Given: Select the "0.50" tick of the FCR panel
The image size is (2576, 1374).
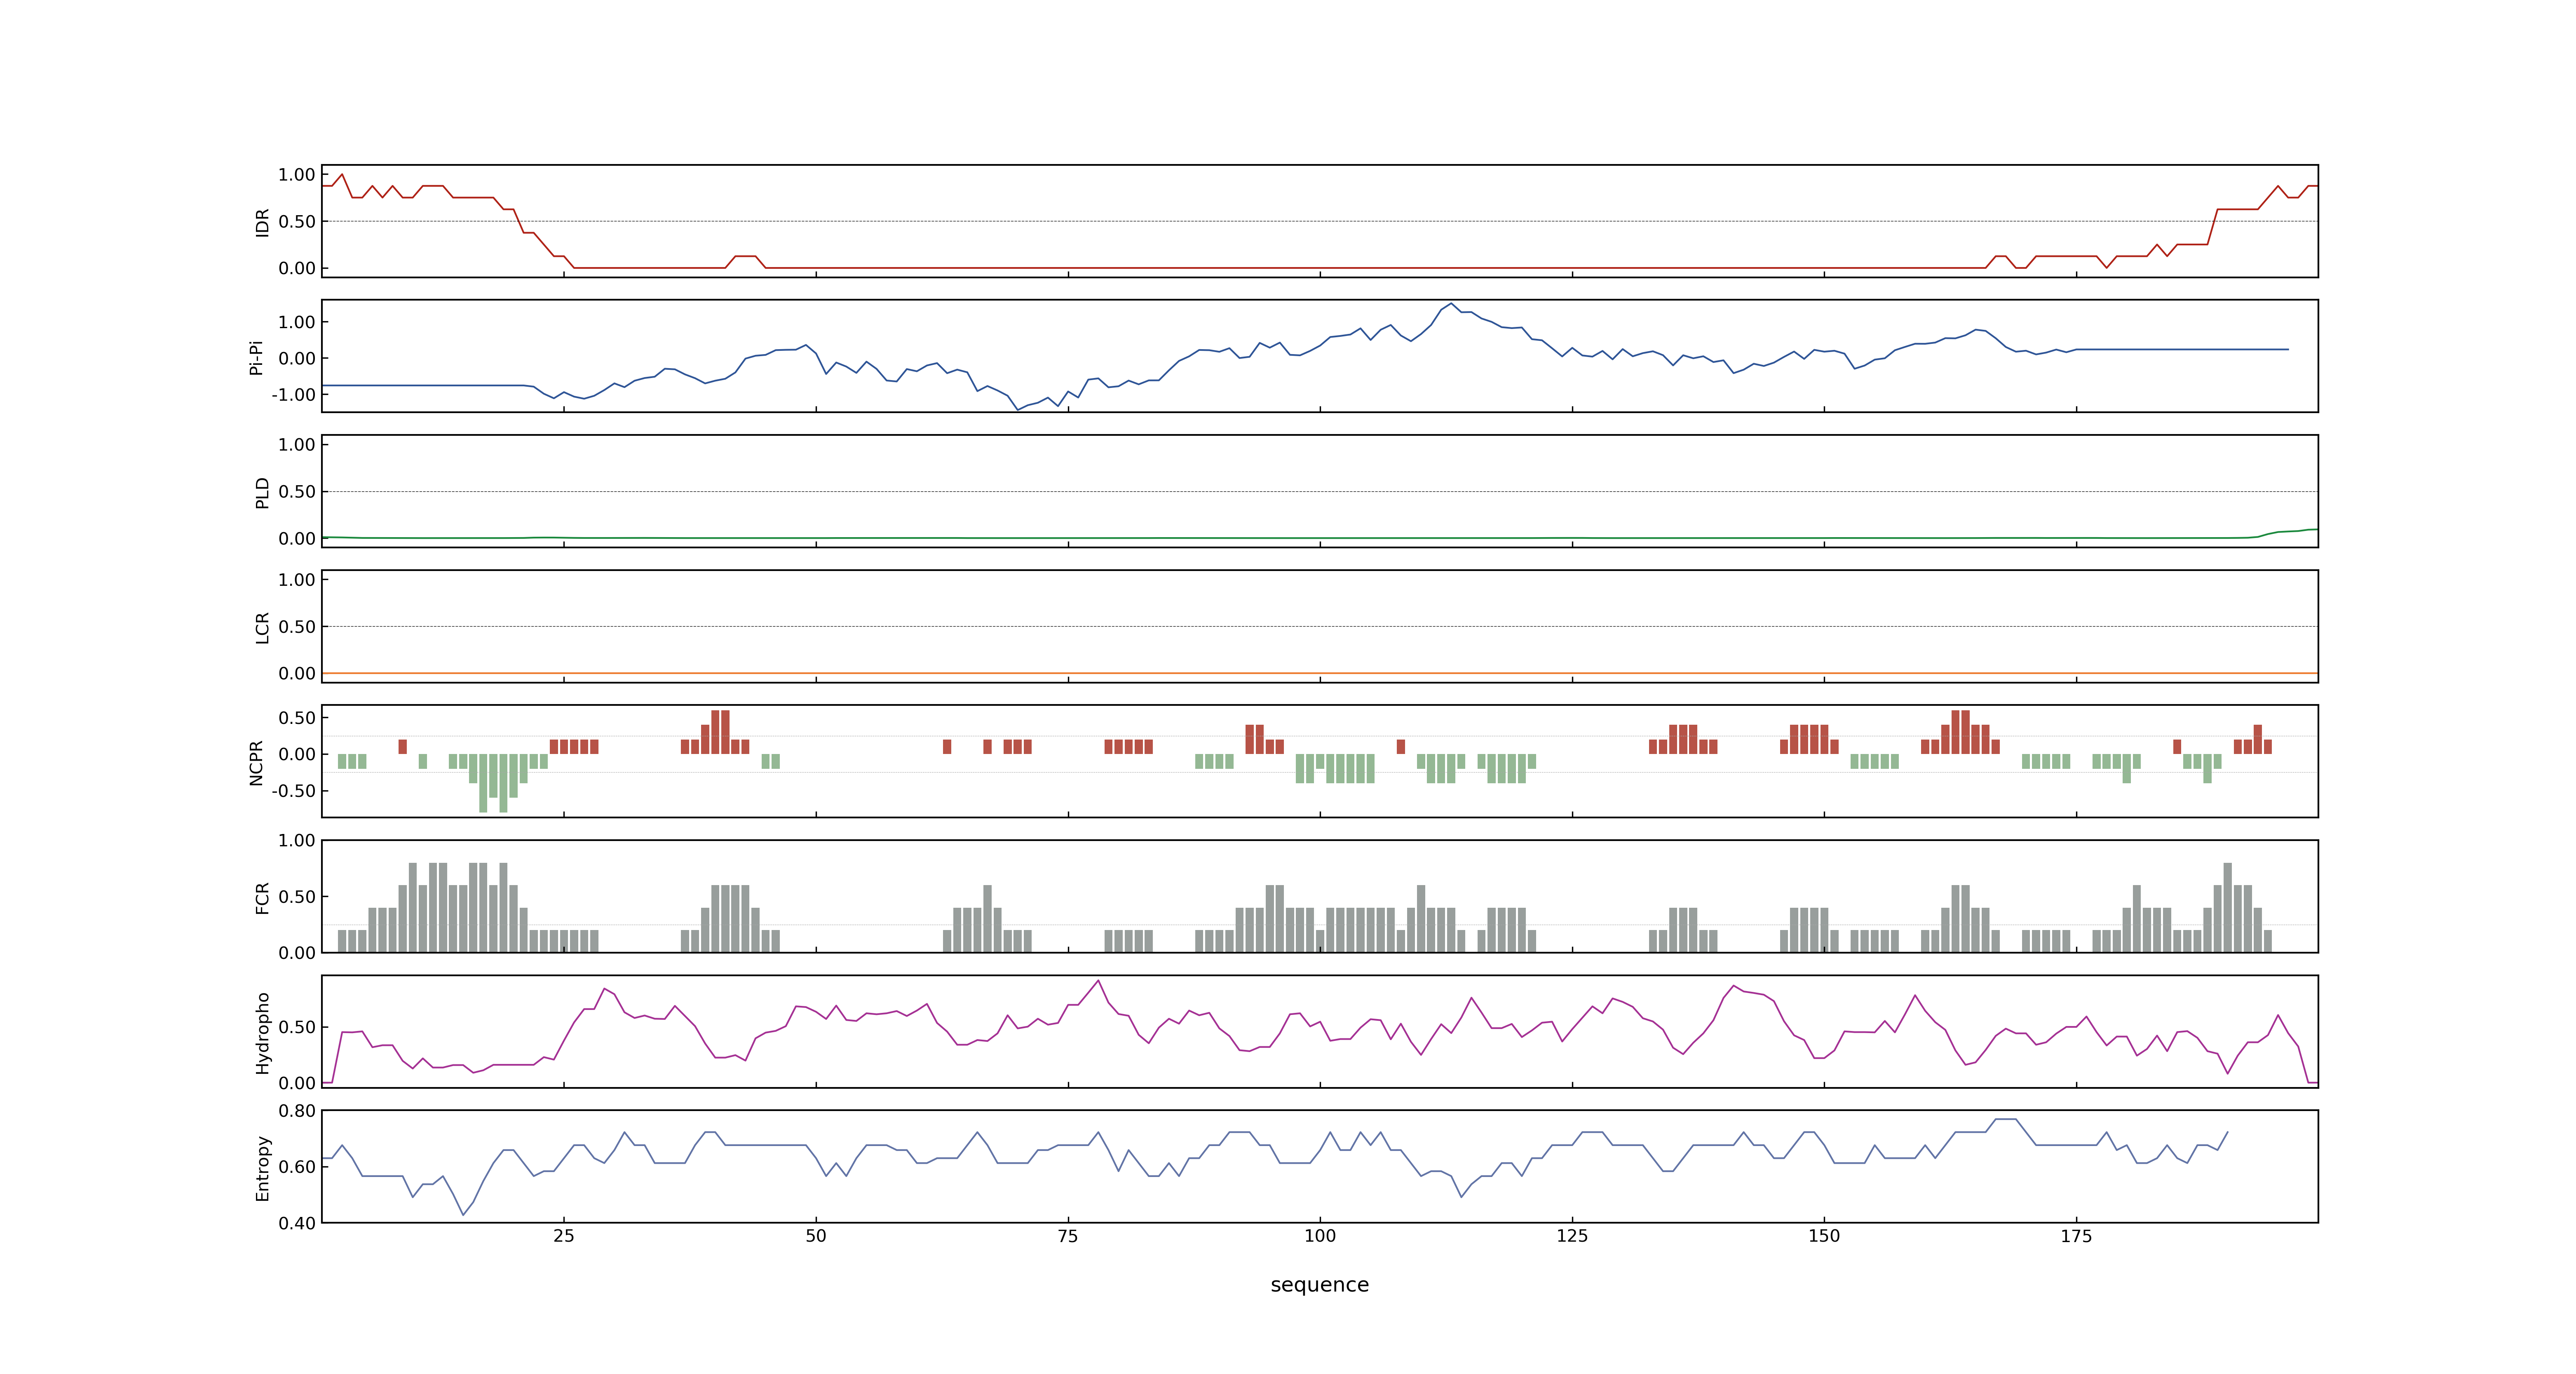Looking at the screenshot, I should pos(297,897).
